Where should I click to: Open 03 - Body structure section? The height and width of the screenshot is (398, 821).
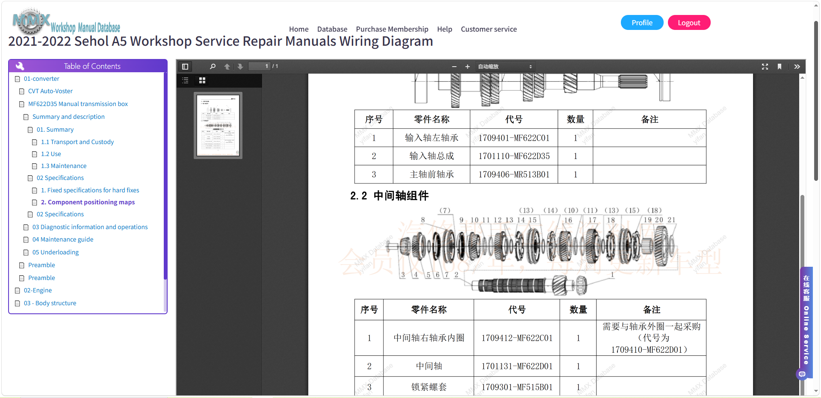[x=50, y=303]
